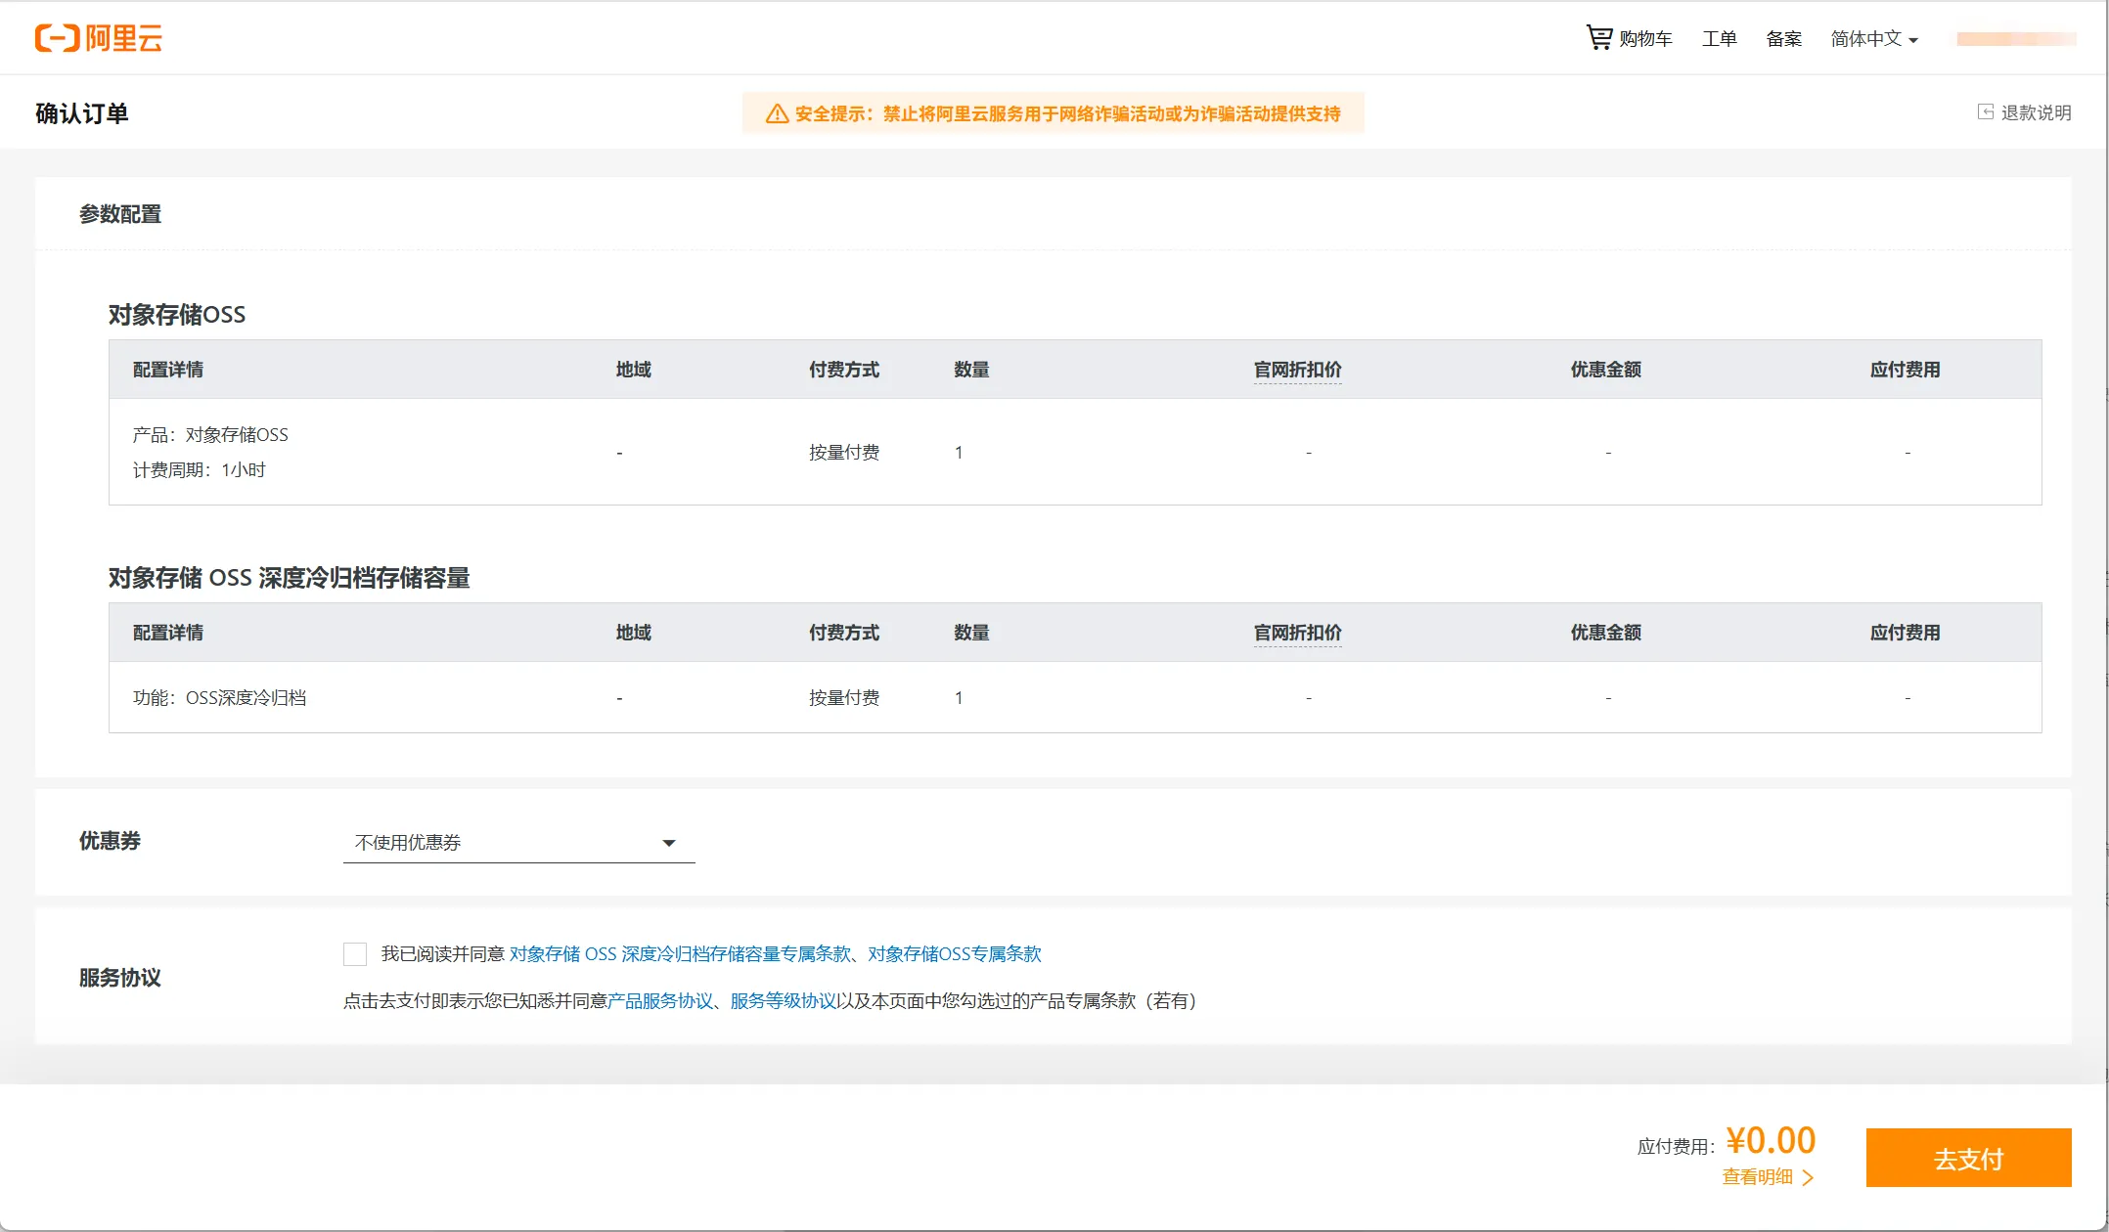
Task: Click 官网折扣价 header in 对象存储OSS table
Action: pos(1297,370)
